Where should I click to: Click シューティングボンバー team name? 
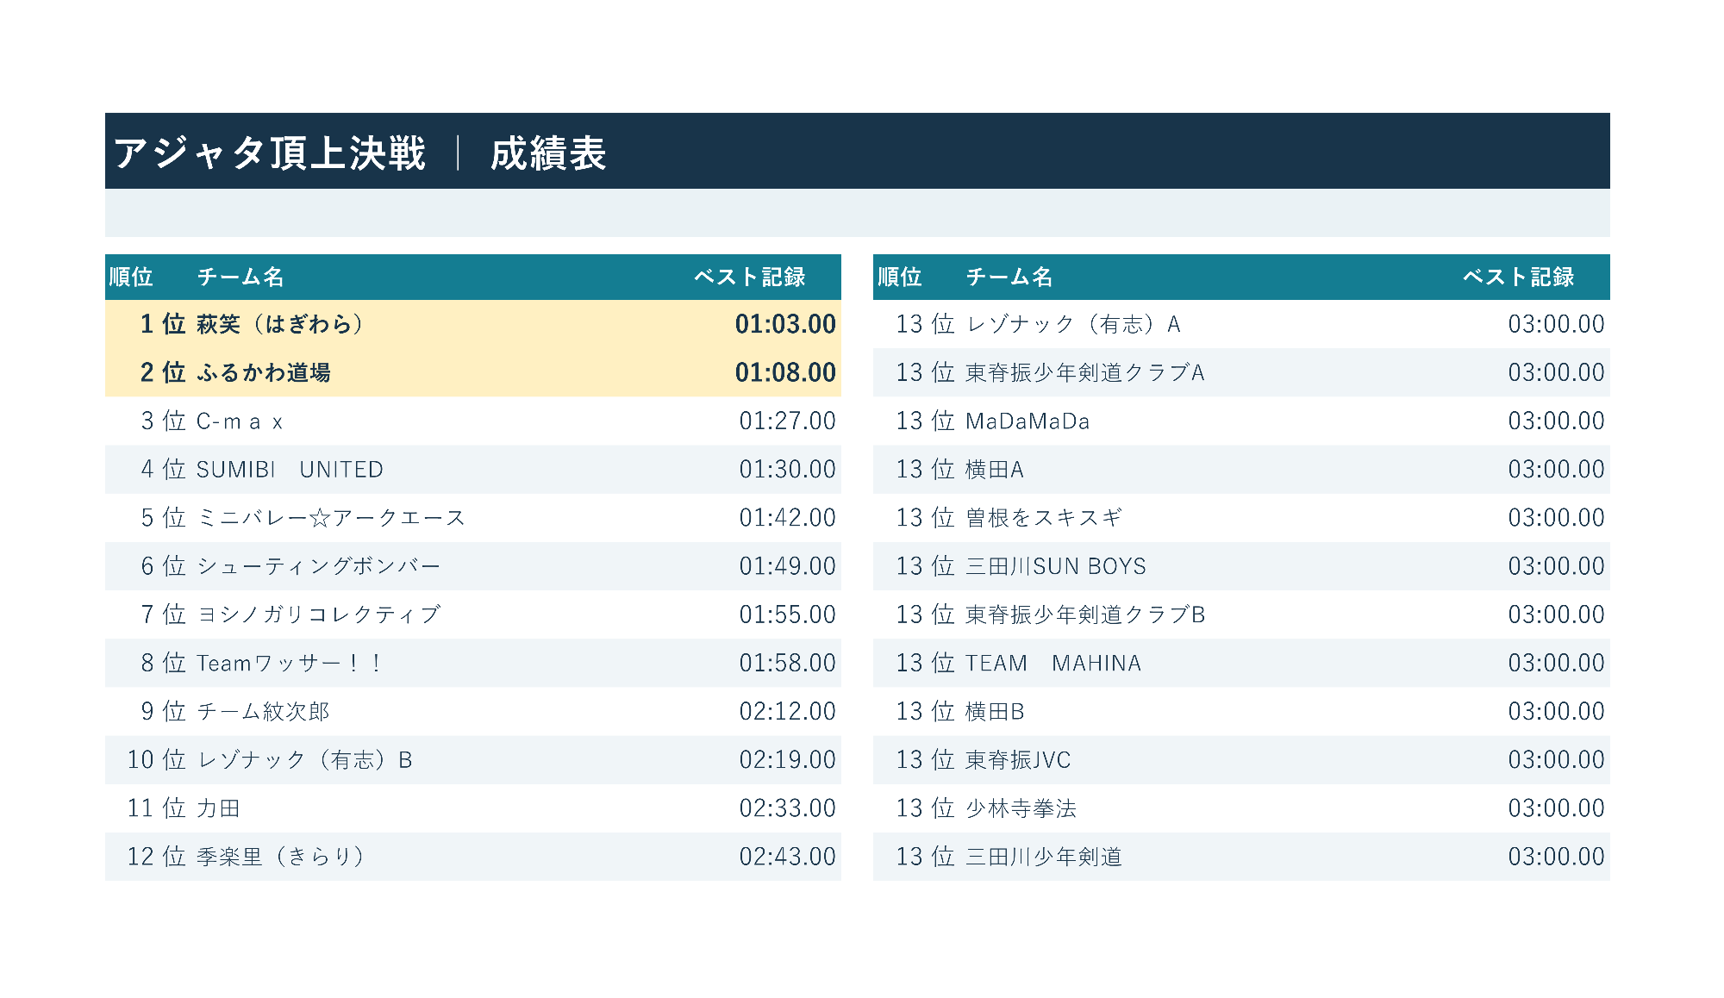pos(319,566)
